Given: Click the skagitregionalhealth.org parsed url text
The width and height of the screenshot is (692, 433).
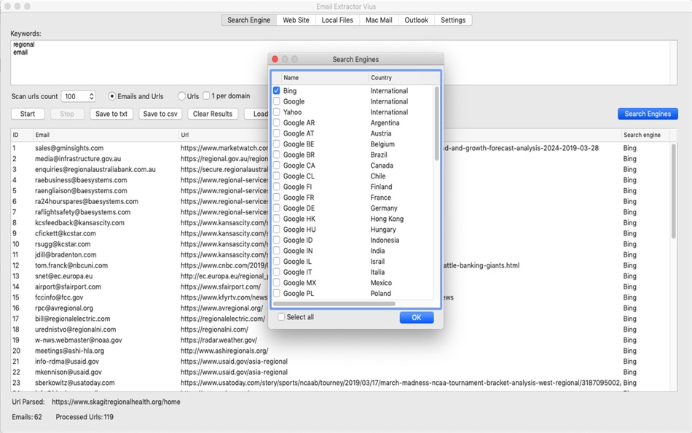Looking at the screenshot, I should 116,402.
